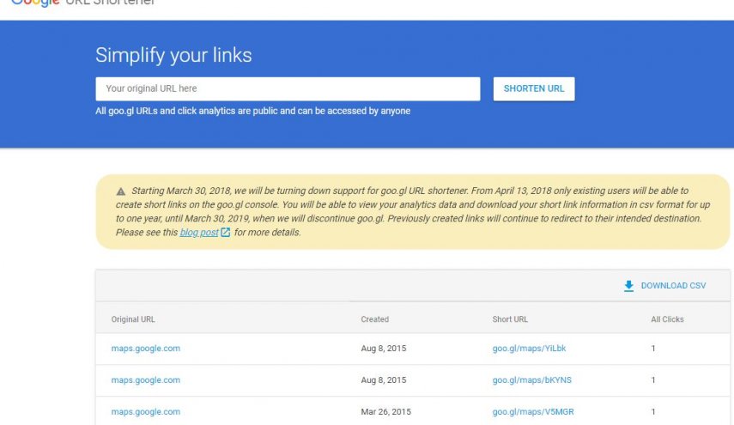Screen dimensions: 734x425
Task: Click the All Clicks column header
Action: point(667,319)
